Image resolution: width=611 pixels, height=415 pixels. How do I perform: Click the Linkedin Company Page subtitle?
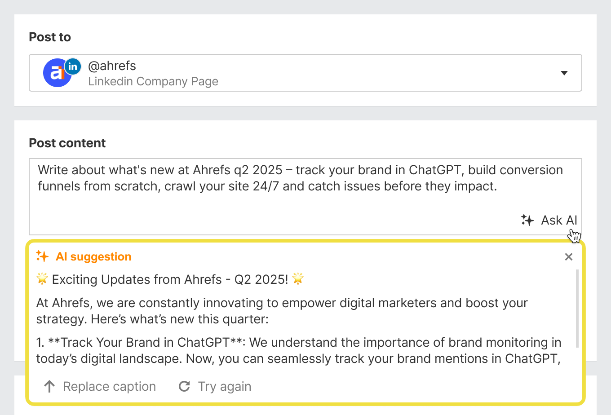point(153,81)
